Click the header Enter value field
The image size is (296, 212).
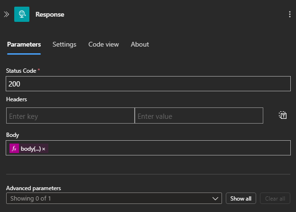[199, 116]
